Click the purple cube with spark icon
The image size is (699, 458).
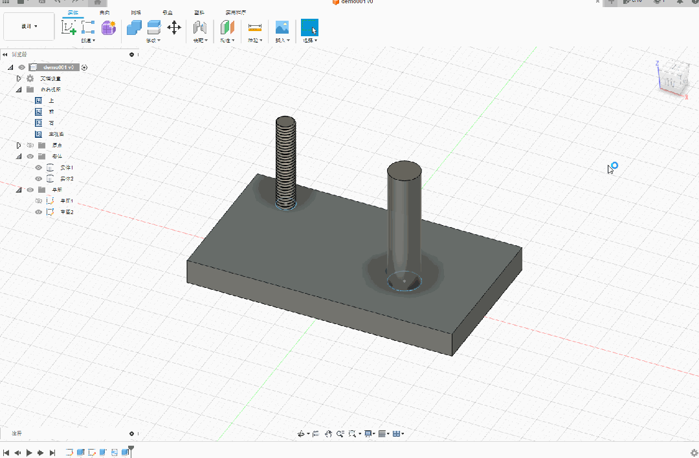[109, 28]
